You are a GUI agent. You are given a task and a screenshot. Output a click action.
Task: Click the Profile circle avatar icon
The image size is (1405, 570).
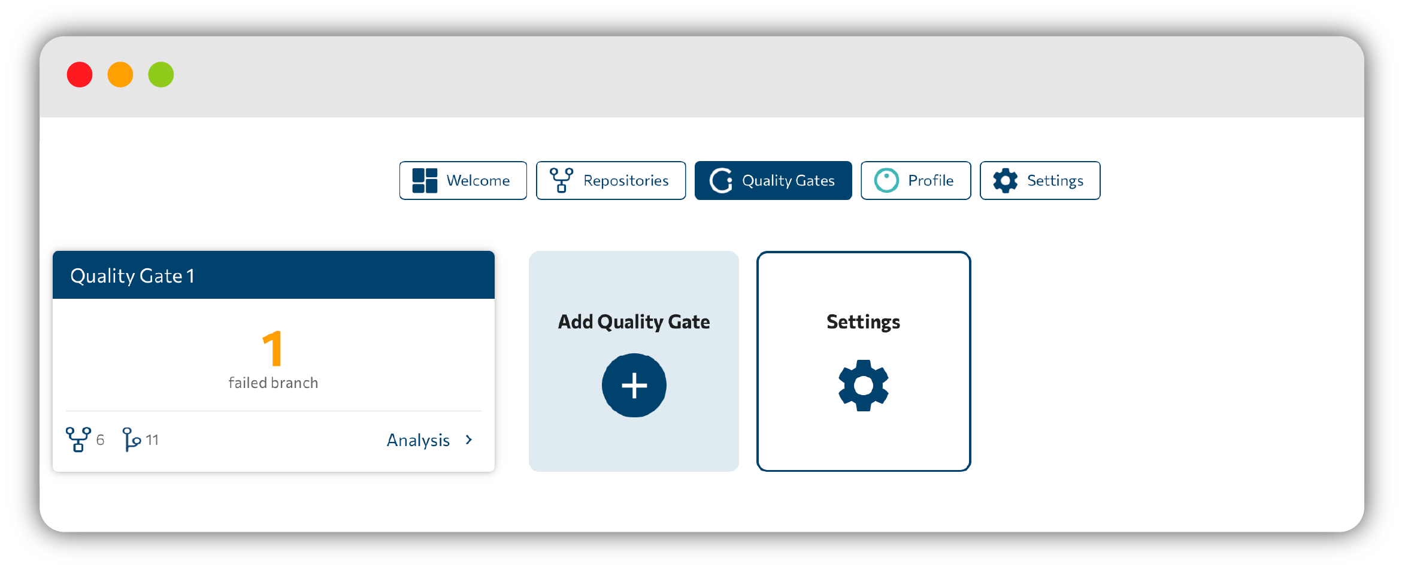(886, 180)
